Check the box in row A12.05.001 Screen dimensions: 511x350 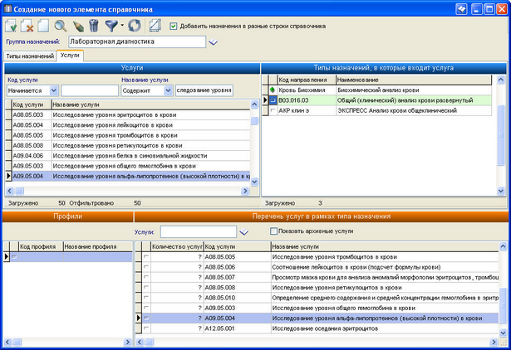point(146,328)
